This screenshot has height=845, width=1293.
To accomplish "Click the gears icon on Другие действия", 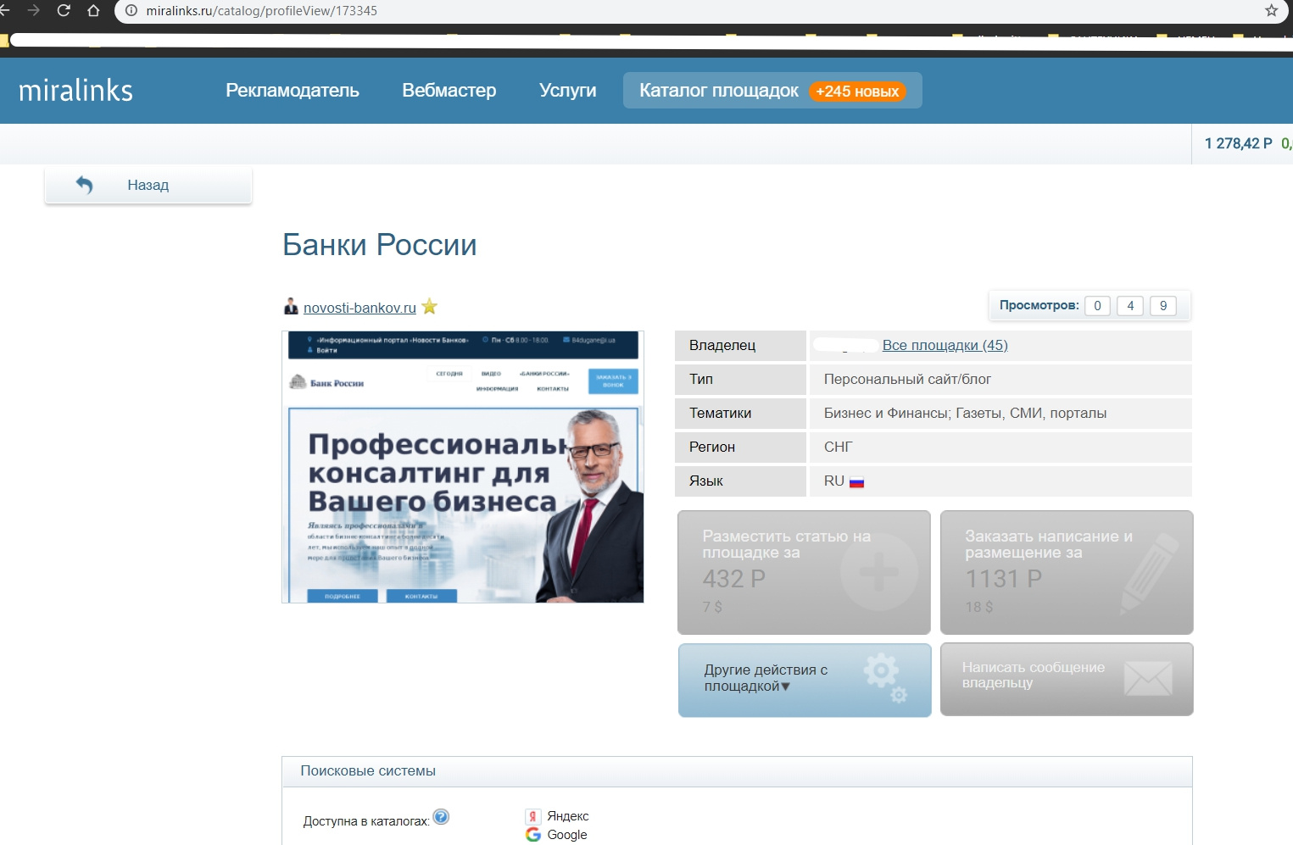I will (886, 678).
